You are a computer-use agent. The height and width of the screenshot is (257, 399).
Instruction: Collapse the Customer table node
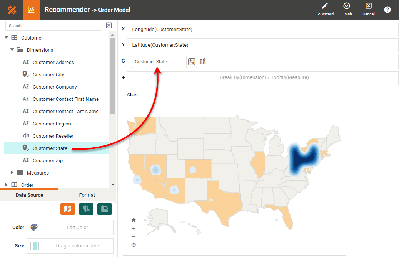coord(7,38)
